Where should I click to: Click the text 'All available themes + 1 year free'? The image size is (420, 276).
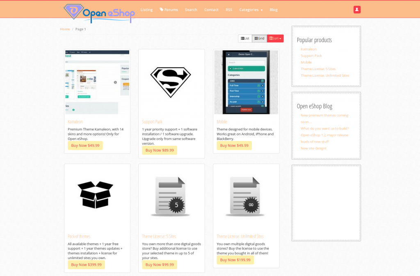pos(95,251)
